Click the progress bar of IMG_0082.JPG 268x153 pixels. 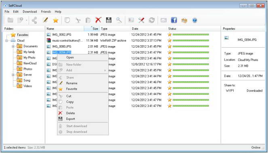(191, 34)
